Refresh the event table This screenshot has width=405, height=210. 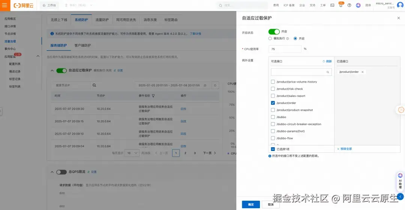click(215, 85)
